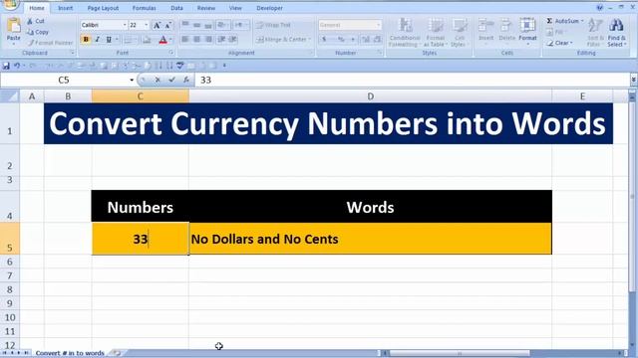Open the Review tab

206,8
